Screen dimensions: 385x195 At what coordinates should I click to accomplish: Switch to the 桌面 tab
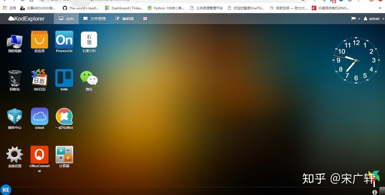66,18
